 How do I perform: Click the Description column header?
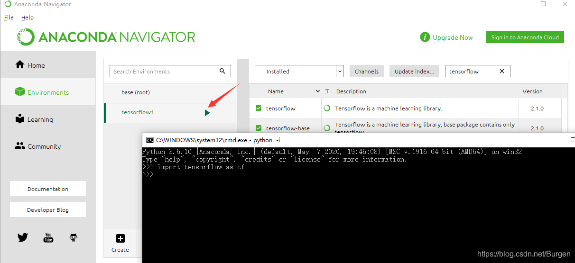point(351,91)
